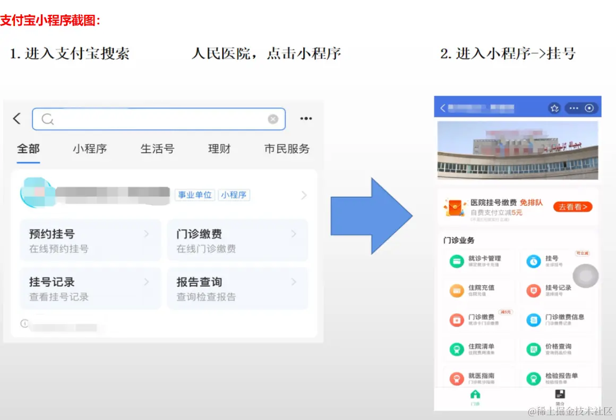Click the gray floating assistive circle
The image size is (616, 420).
tap(585, 276)
